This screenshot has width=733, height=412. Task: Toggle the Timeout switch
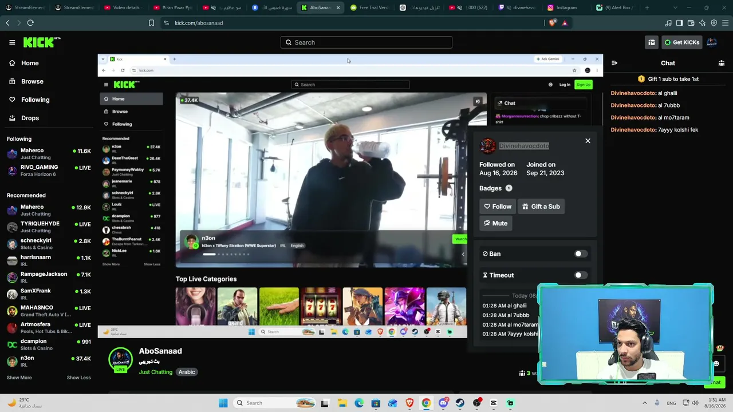pyautogui.click(x=581, y=275)
